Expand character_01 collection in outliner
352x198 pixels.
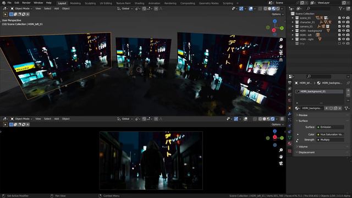pyautogui.click(x=293, y=22)
